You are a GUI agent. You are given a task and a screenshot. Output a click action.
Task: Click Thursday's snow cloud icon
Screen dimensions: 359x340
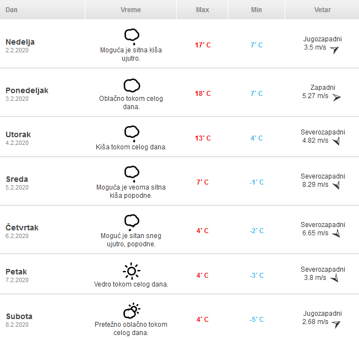point(131,222)
